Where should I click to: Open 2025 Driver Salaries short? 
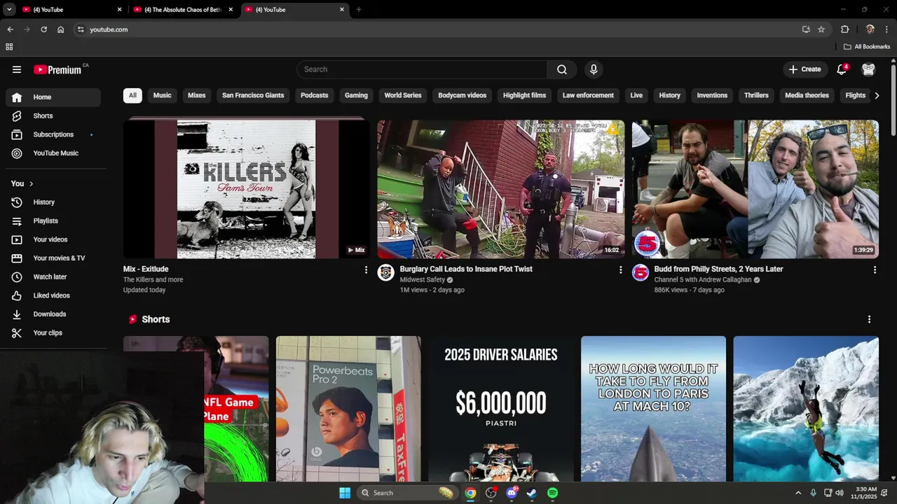click(x=501, y=409)
